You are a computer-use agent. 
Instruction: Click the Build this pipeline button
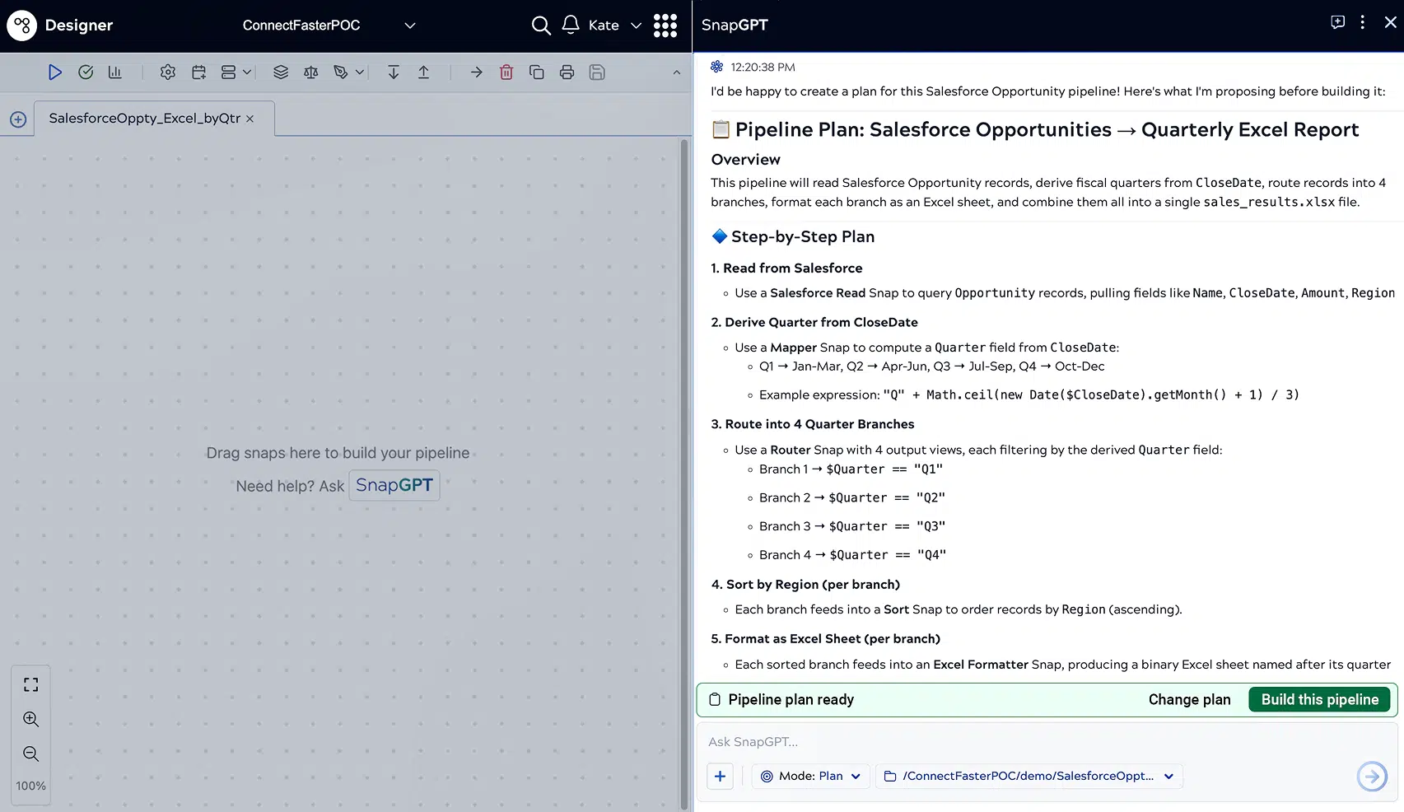coord(1320,700)
